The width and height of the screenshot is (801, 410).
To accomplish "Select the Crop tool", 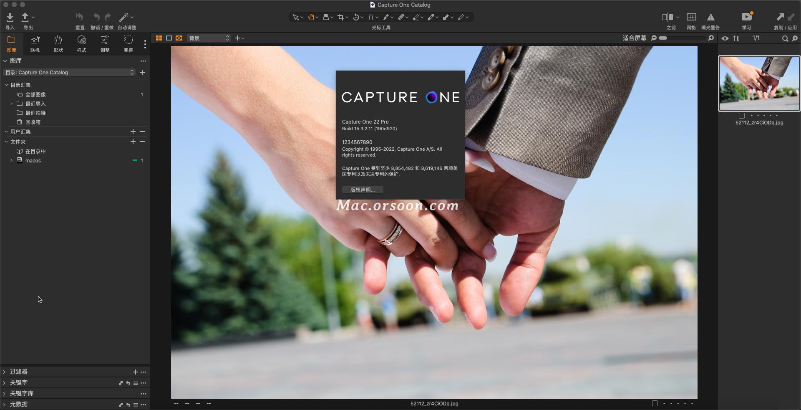I will pyautogui.click(x=341, y=17).
